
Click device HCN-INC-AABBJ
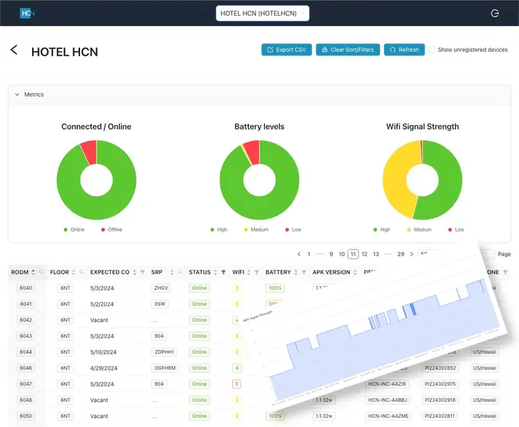(388, 400)
